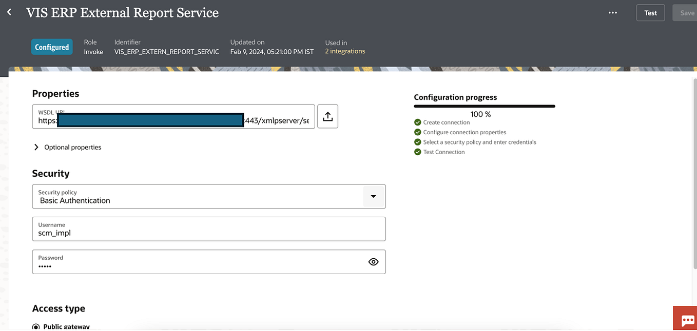Collapse Basic Authentication selection via dropdown arrow
697x331 pixels.
(x=374, y=196)
